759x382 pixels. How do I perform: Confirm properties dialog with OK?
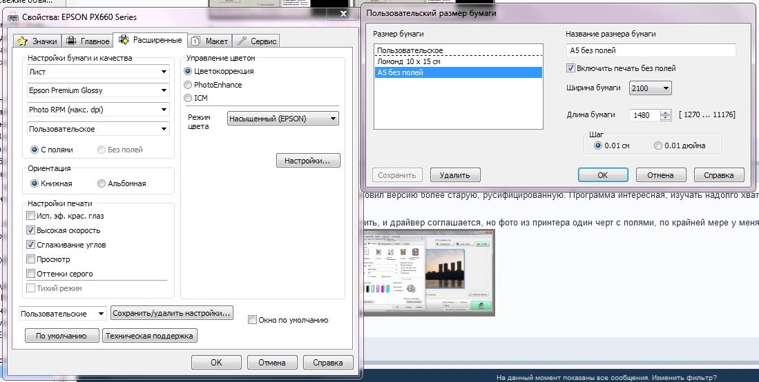[216, 362]
